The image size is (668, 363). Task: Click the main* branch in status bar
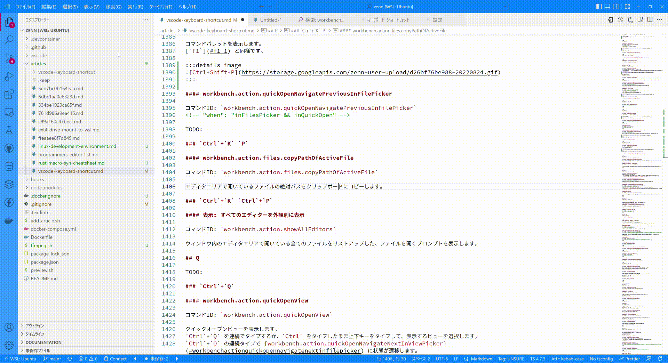[x=52, y=359]
